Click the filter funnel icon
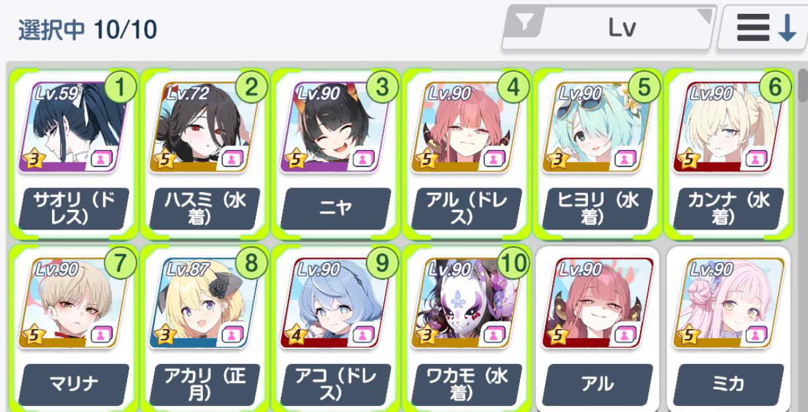This screenshot has width=808, height=412. 525,24
